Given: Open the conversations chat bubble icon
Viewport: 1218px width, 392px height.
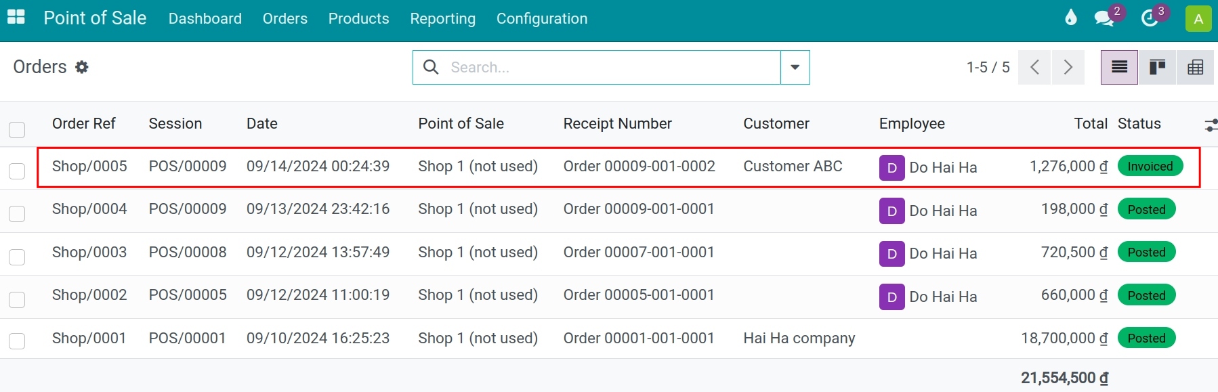Looking at the screenshot, I should (x=1104, y=18).
